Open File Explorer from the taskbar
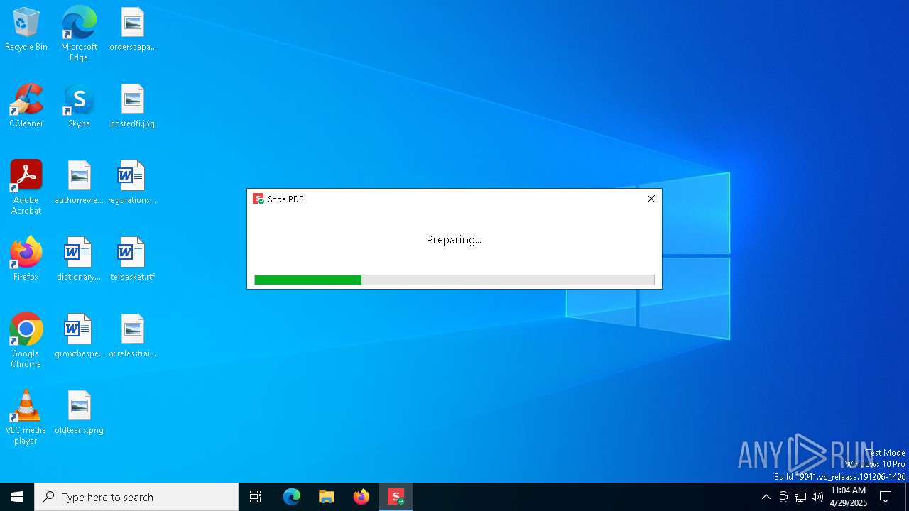The height and width of the screenshot is (511, 909). [x=327, y=497]
